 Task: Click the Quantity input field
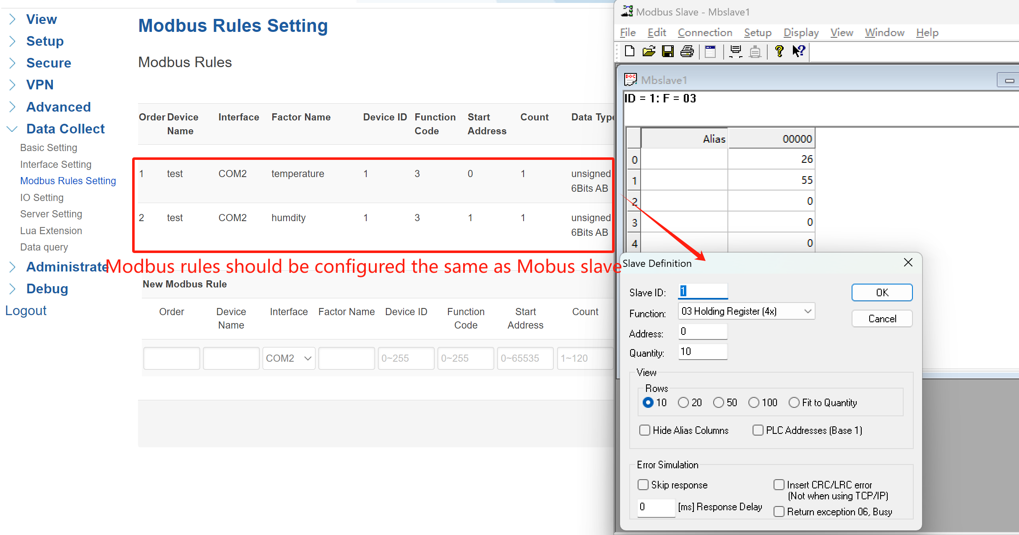pos(702,352)
